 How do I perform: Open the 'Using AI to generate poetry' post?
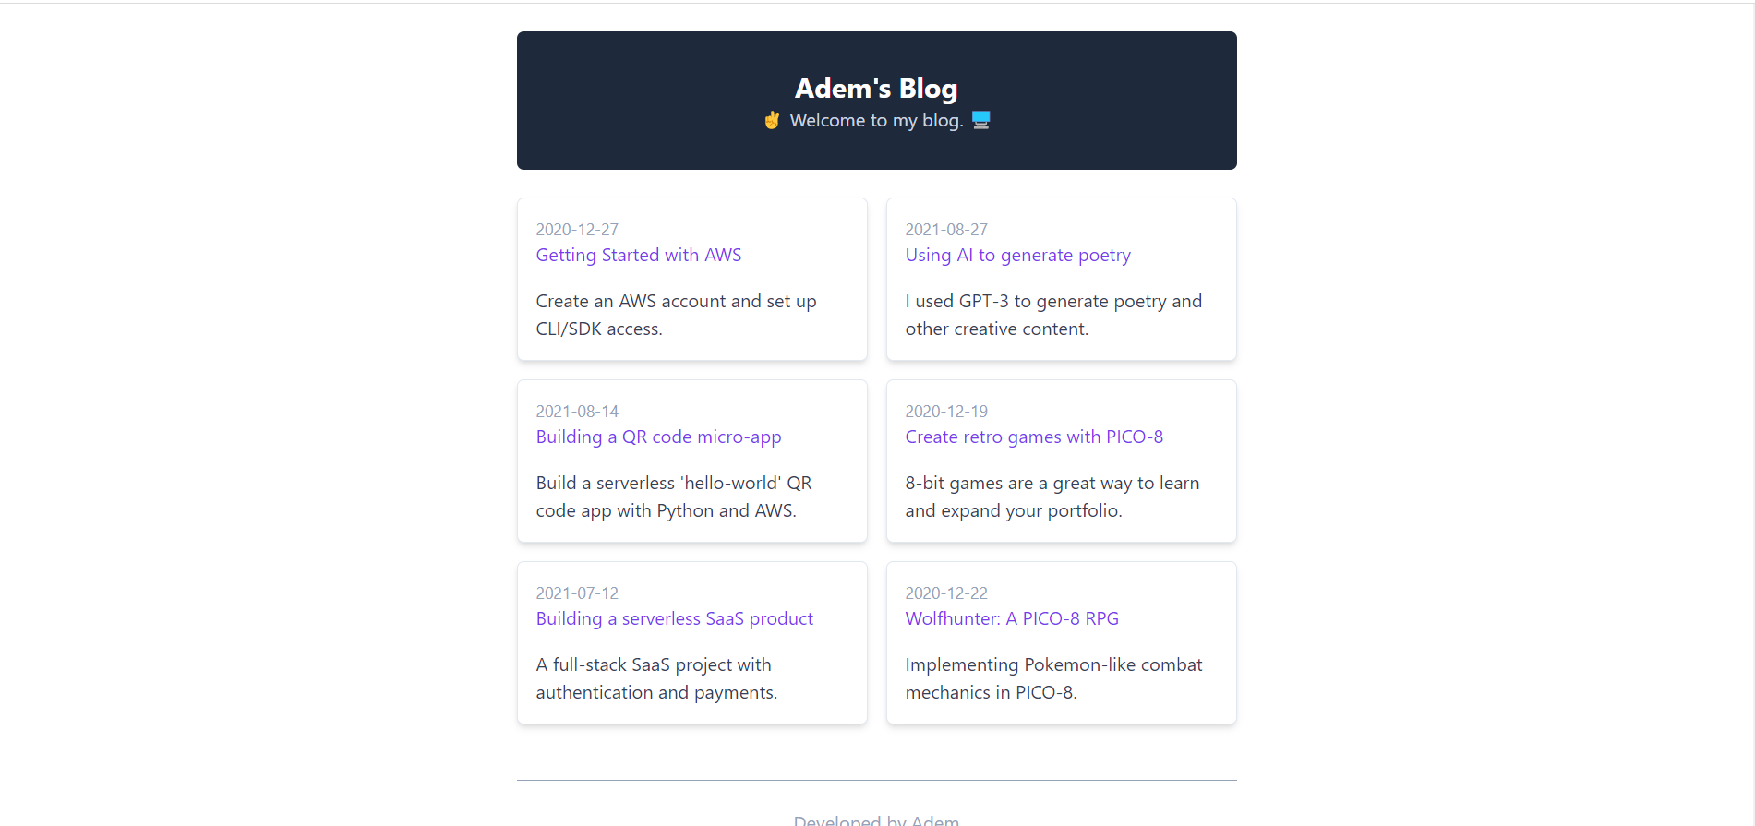click(1017, 255)
